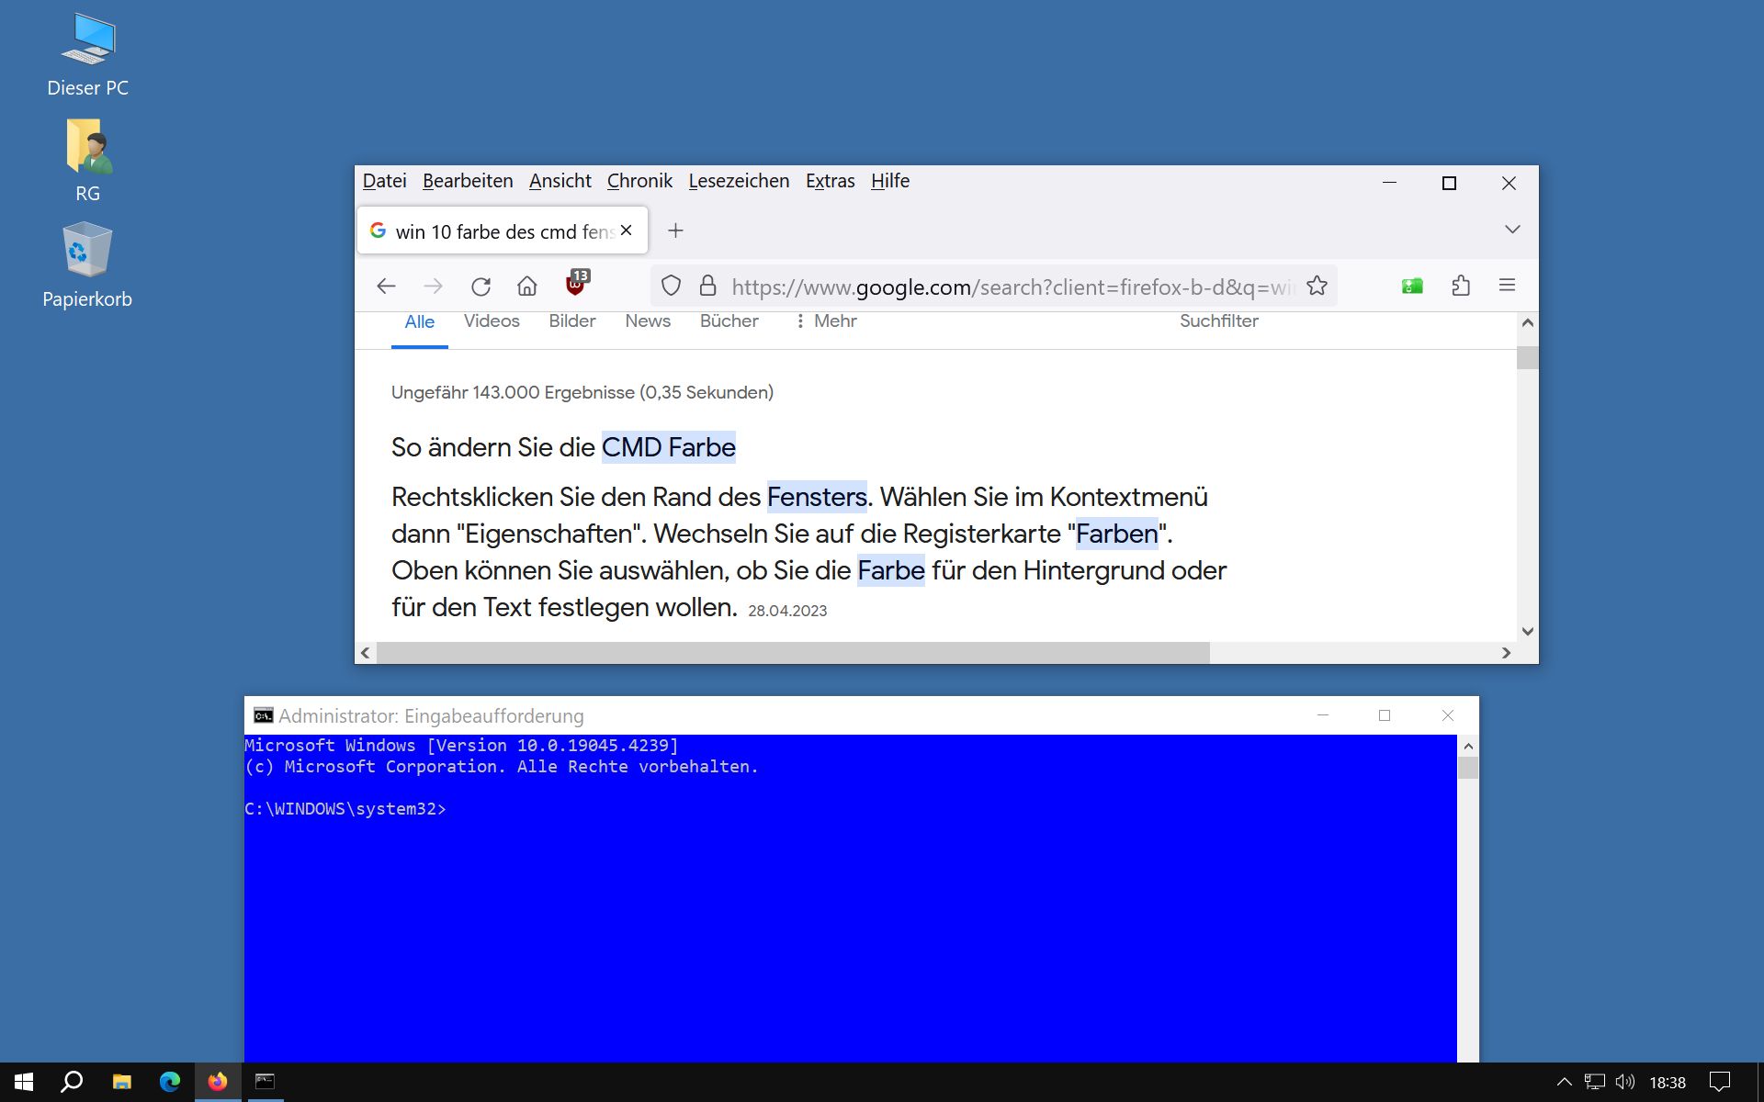Click the padlock site security icon
The width and height of the screenshot is (1764, 1102).
point(707,287)
